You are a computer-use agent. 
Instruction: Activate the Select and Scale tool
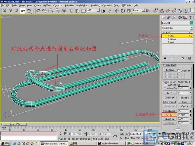pos(129,11)
